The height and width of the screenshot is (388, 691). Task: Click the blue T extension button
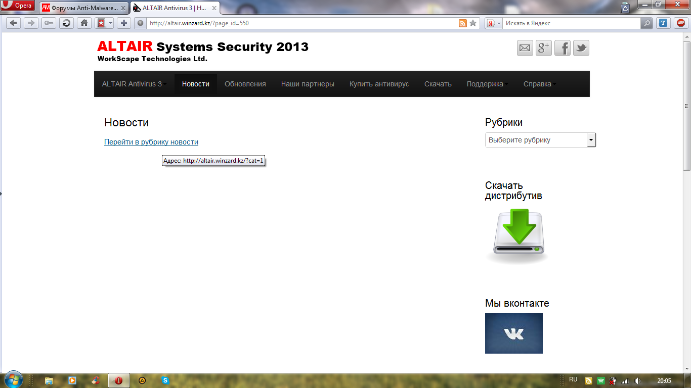pyautogui.click(x=663, y=23)
